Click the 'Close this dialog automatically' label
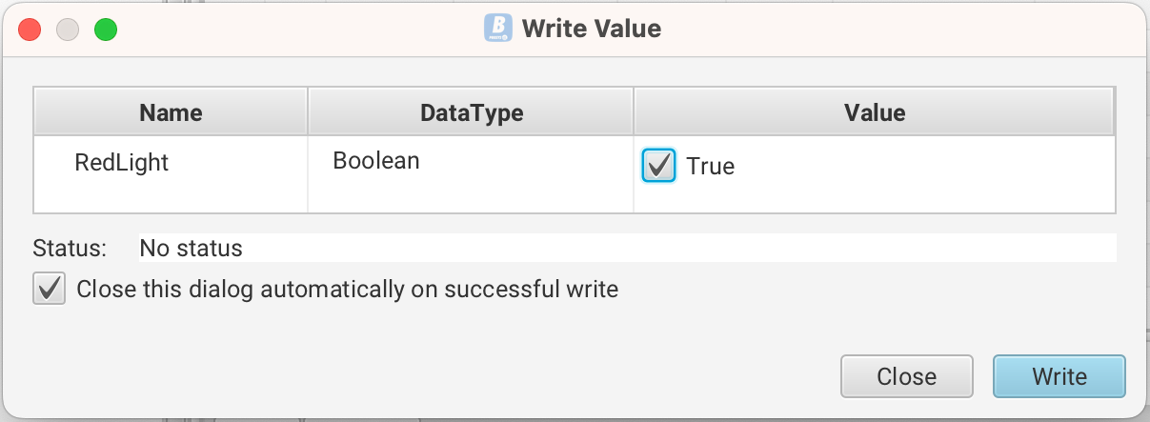The width and height of the screenshot is (1150, 422). pos(347,289)
